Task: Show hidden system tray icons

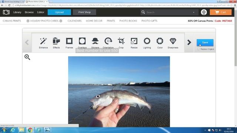Action: click(x=205, y=130)
